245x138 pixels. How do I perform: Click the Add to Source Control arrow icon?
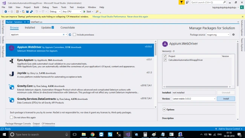click(x=216, y=129)
